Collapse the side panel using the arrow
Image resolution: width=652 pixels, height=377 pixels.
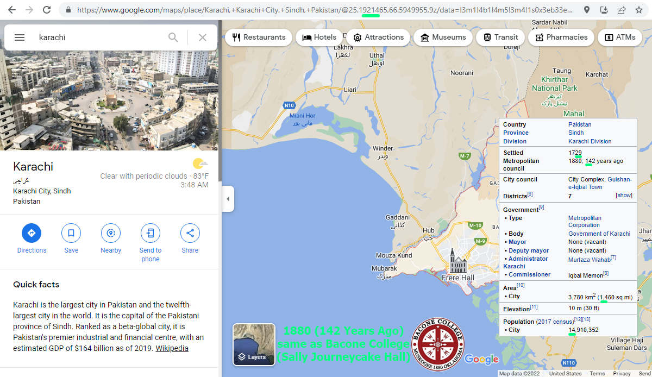[x=228, y=199]
